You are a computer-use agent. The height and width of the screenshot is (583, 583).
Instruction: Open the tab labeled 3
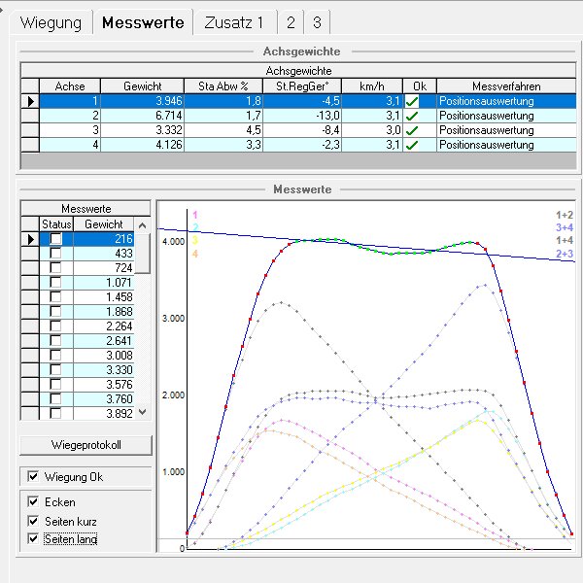317,22
